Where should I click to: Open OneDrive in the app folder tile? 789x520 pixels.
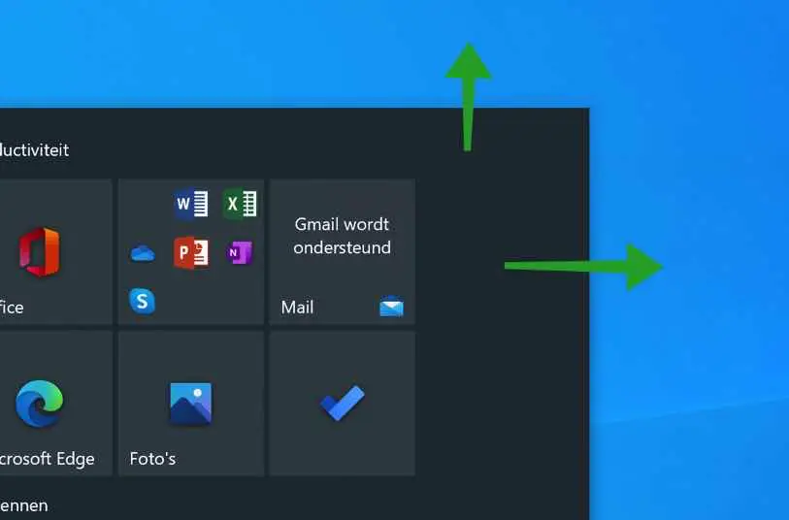143,253
